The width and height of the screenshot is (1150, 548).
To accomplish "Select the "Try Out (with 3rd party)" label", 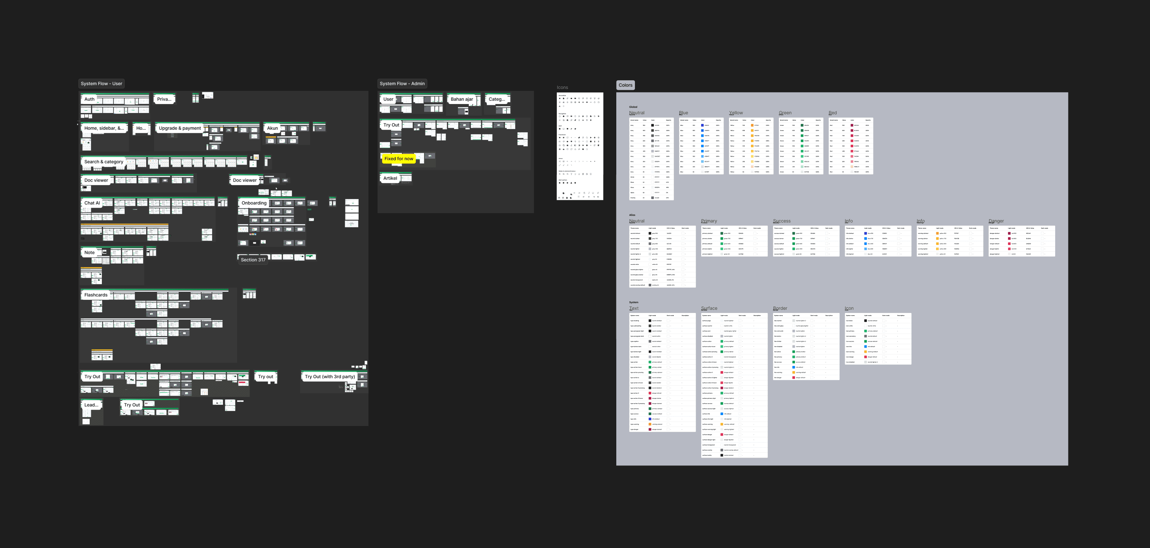I will [329, 377].
